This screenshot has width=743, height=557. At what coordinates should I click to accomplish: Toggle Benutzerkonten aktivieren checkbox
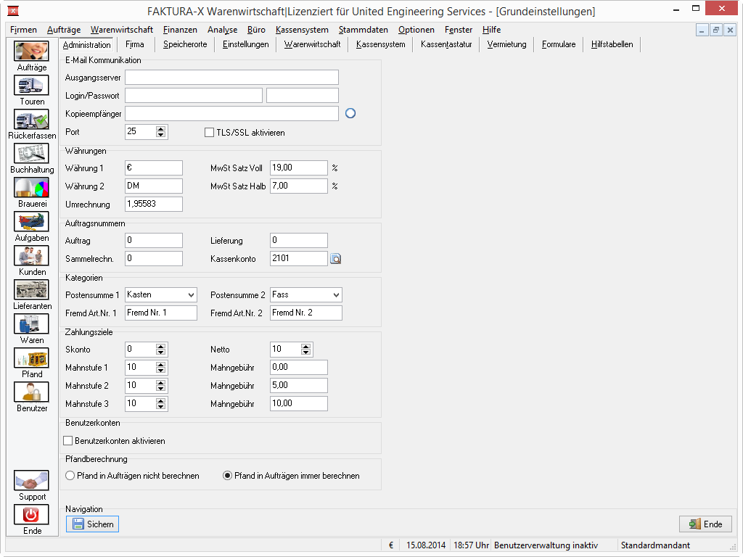click(x=67, y=441)
